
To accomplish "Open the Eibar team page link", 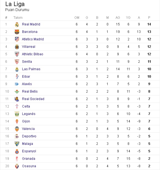I will (x=26, y=77).
